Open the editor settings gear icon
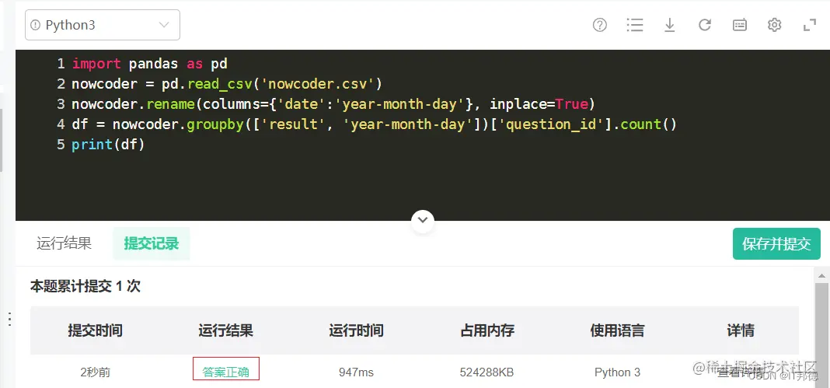The height and width of the screenshot is (388, 830). (x=774, y=25)
